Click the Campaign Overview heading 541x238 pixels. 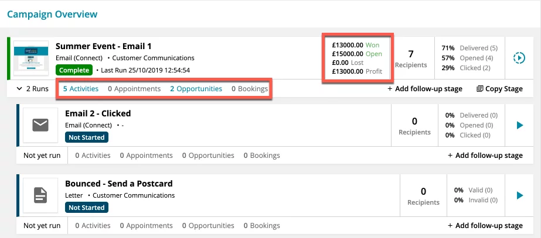(x=52, y=15)
